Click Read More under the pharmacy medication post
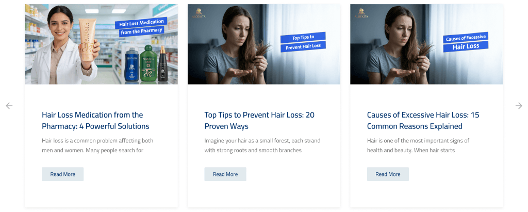This screenshot has width=528, height=212. click(62, 174)
